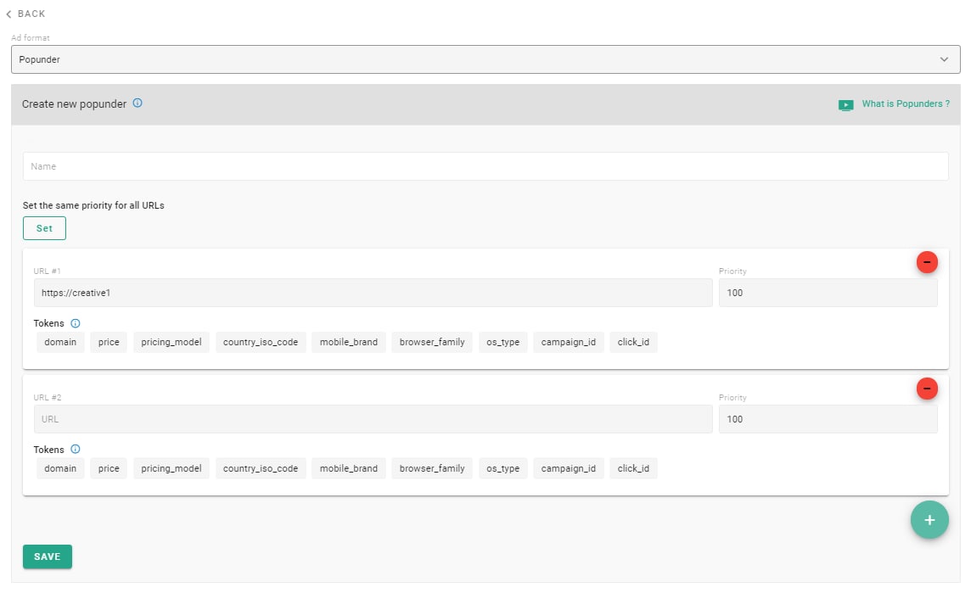Insert the country_iso_code token in URL #2
Screen dimensions: 971x593
(261, 468)
